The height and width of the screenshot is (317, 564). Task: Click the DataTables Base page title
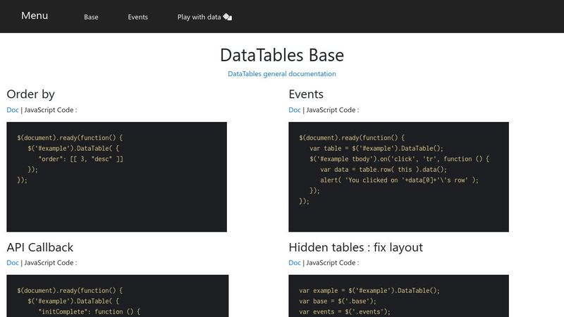(x=282, y=55)
